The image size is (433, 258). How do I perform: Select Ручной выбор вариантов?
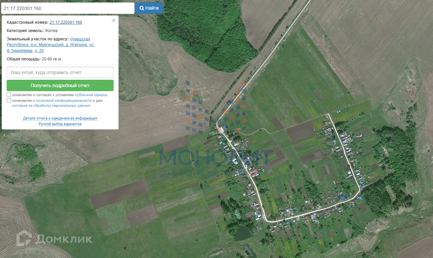60,124
